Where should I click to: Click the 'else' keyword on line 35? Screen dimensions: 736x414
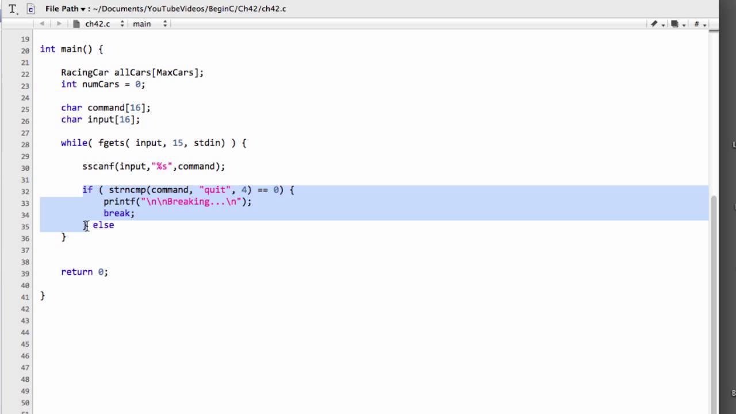coord(103,225)
